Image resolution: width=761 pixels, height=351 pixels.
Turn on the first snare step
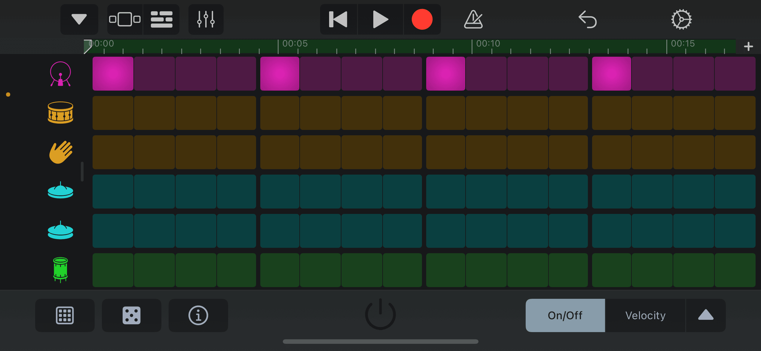click(113, 113)
